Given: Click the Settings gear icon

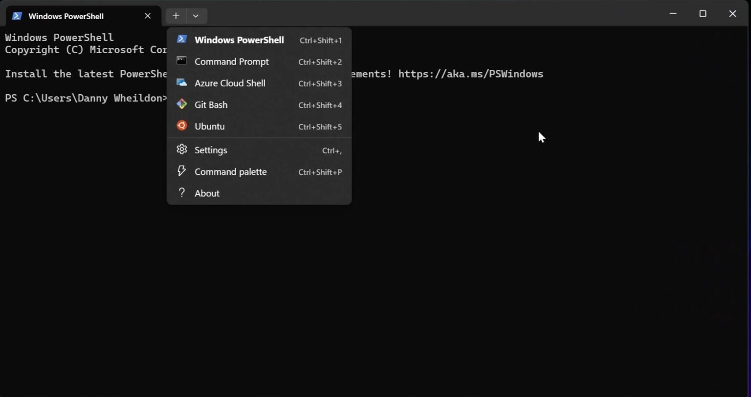Looking at the screenshot, I should (181, 149).
